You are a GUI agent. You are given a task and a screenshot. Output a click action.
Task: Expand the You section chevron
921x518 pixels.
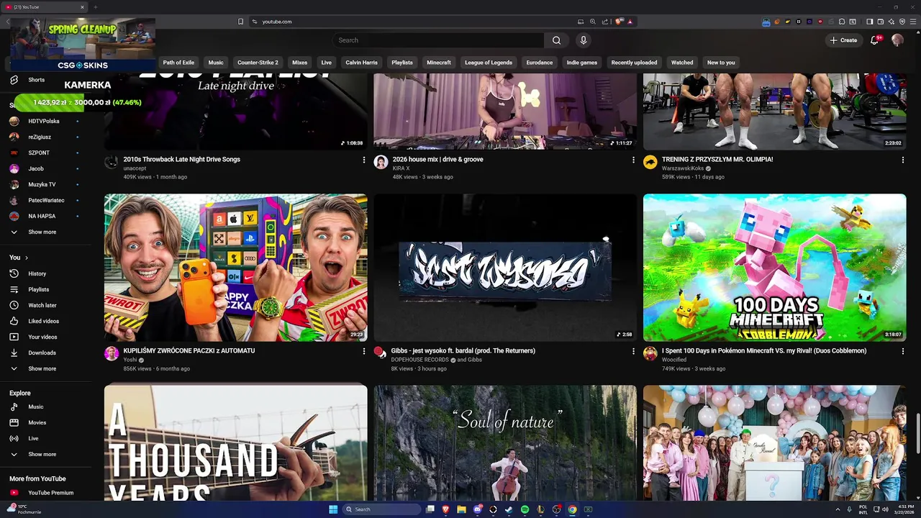click(x=27, y=258)
